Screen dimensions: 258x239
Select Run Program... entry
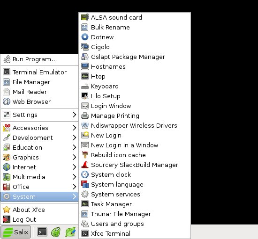point(39,59)
